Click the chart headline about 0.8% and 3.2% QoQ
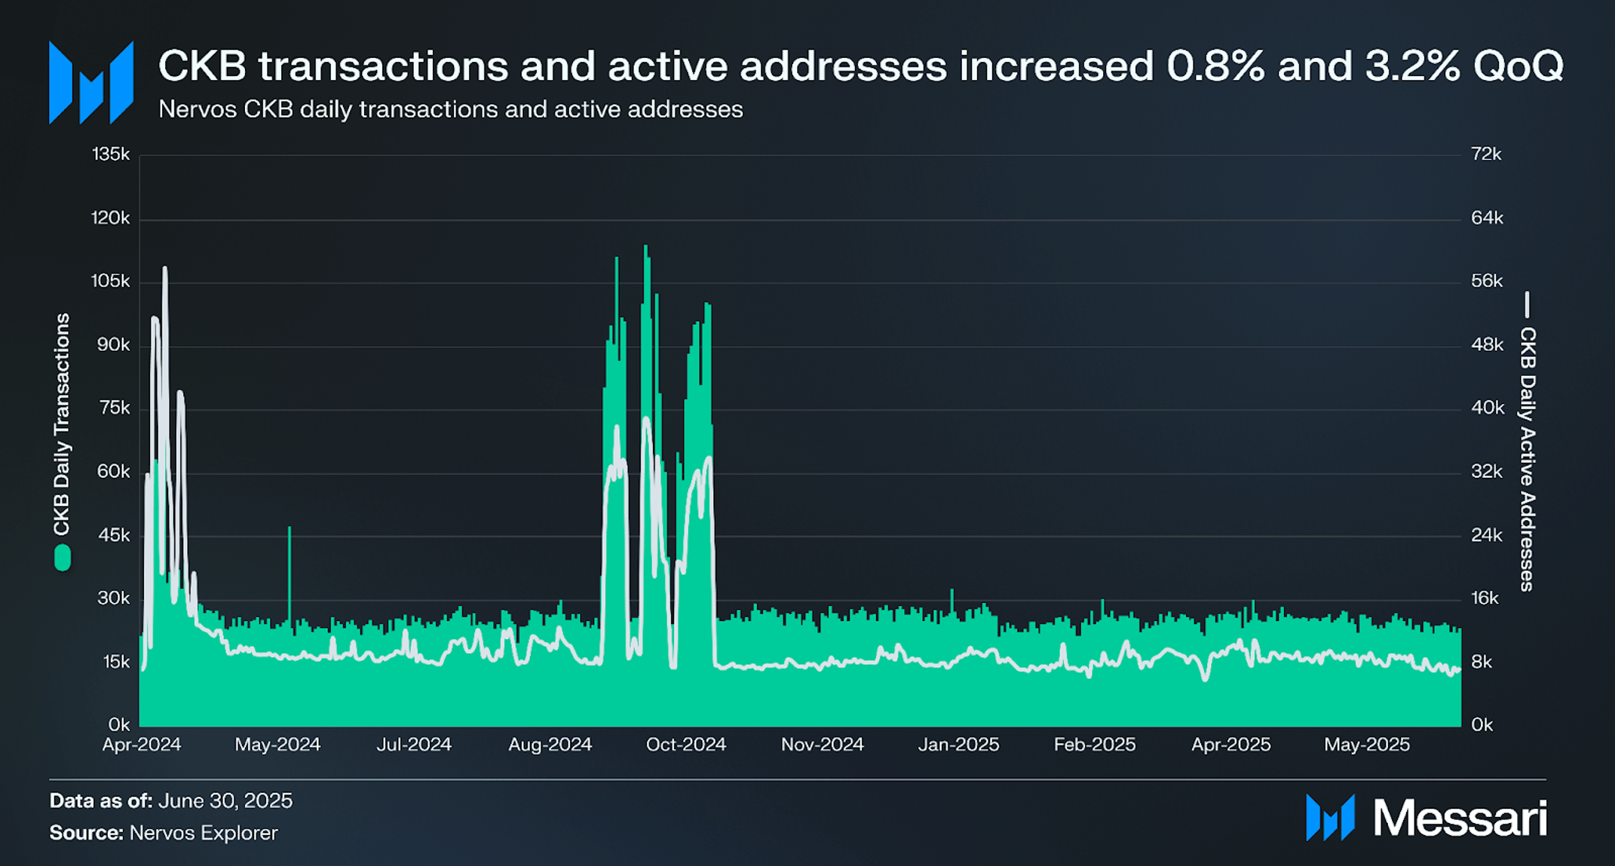Viewport: 1615px width, 866px height. coord(860,66)
